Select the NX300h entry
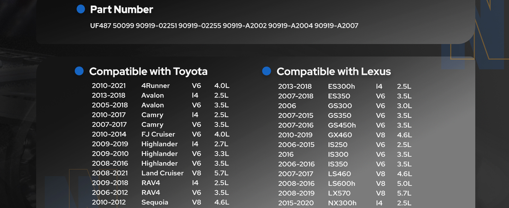 [x=342, y=203]
